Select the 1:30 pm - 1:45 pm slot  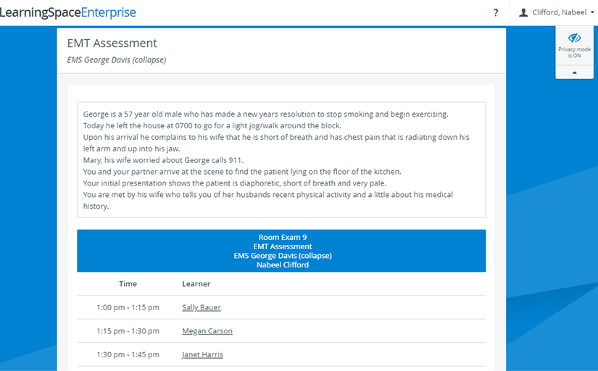point(128,354)
